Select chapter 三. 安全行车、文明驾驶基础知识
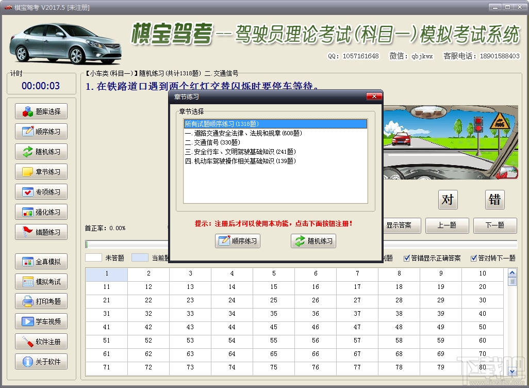Screen dimensions: 529x388 tap(275, 152)
